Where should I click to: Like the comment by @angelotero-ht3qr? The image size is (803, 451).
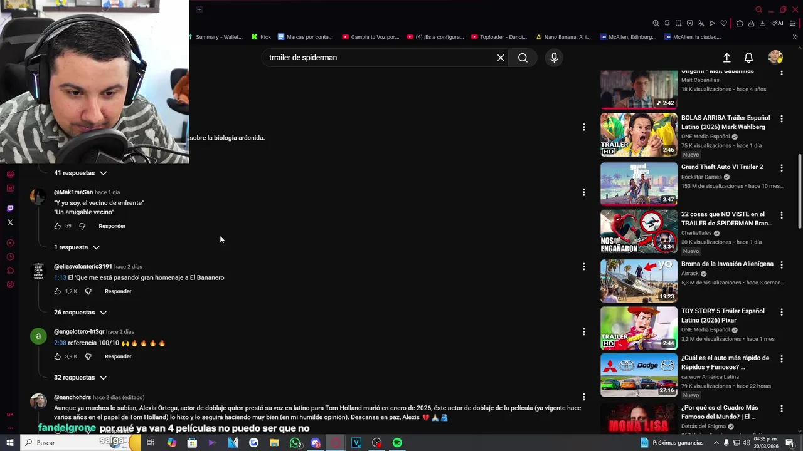point(58,356)
